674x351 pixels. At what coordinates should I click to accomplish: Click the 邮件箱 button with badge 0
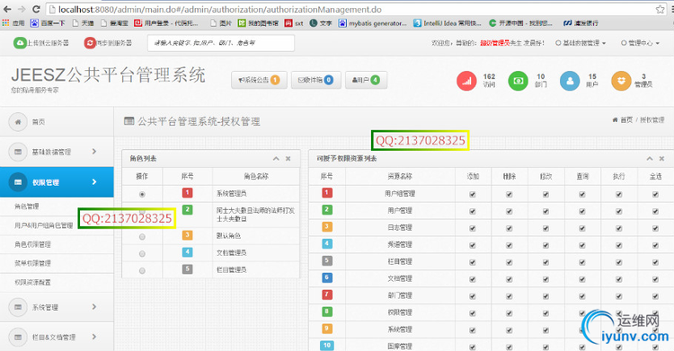point(316,80)
